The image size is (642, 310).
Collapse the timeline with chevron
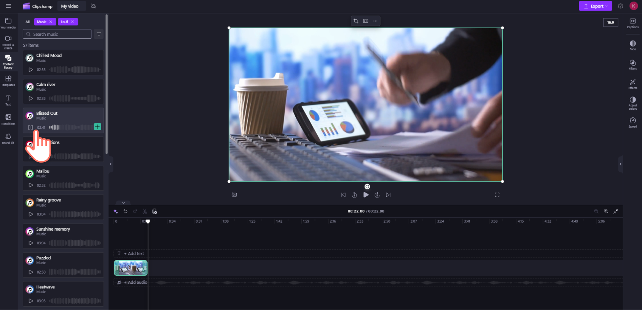123,203
